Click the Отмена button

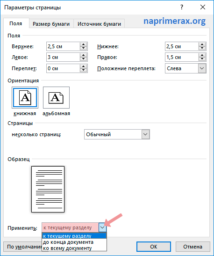193,247
